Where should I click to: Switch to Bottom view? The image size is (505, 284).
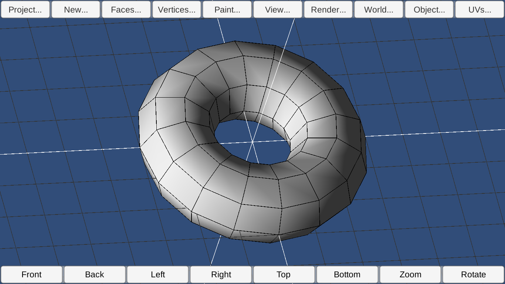click(x=347, y=275)
